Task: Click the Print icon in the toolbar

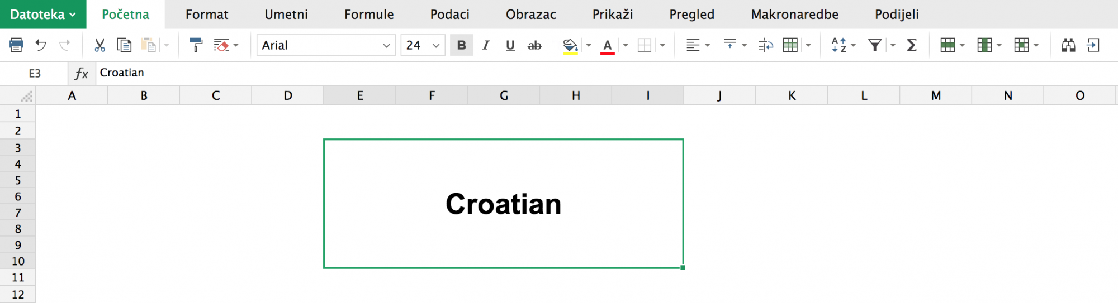Action: pos(16,45)
